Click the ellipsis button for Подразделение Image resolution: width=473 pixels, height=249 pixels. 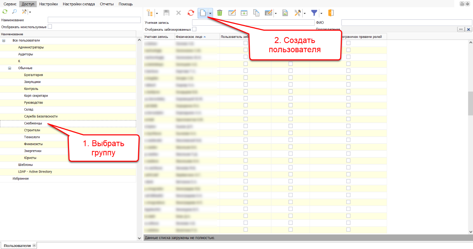(461, 29)
